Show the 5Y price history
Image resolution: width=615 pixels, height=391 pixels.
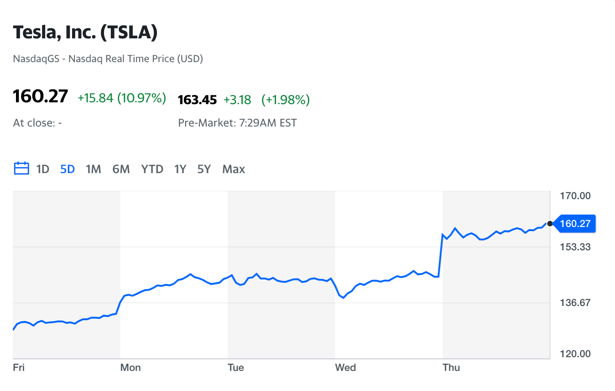(203, 169)
